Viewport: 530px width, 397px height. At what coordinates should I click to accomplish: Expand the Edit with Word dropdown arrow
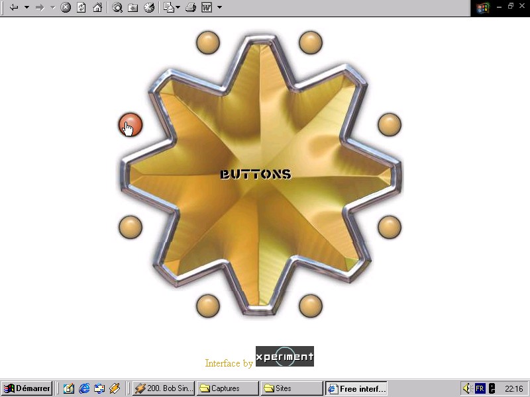[219, 7]
